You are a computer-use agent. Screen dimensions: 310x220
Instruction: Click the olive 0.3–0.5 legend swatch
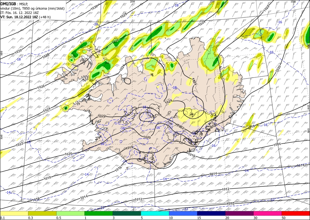pyautogui.click(x=42, y=213)
